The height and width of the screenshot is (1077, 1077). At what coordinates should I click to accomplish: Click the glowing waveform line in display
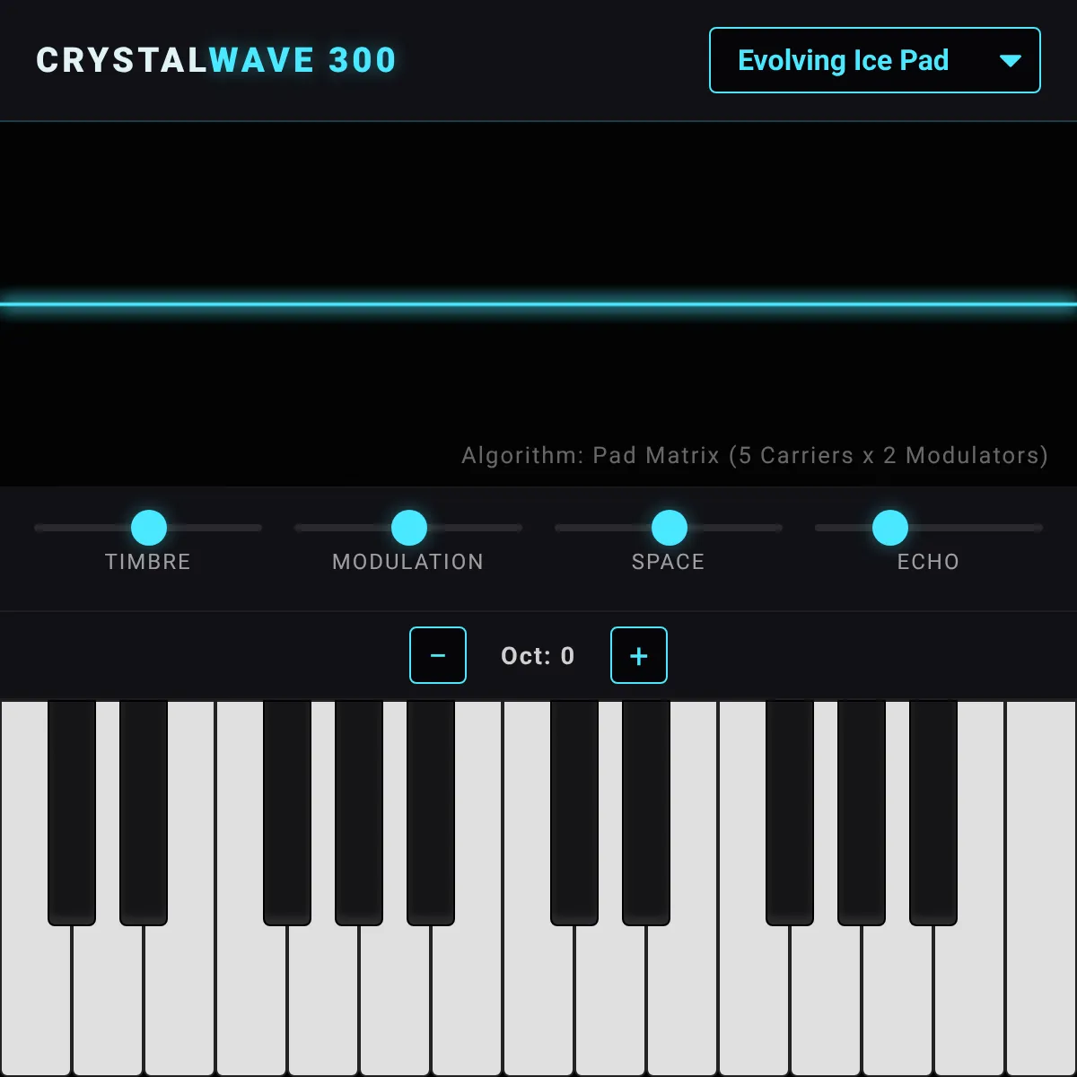click(538, 304)
